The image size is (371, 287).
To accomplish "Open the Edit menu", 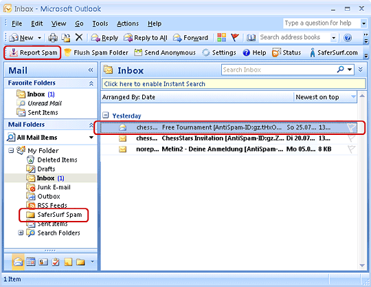I will click(37, 23).
